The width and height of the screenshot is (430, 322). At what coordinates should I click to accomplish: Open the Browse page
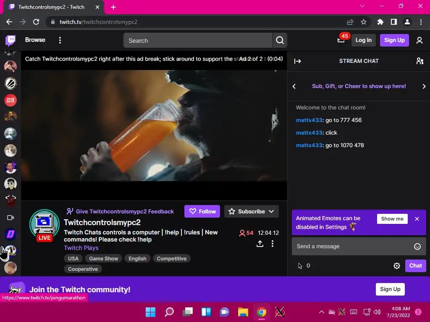click(35, 40)
